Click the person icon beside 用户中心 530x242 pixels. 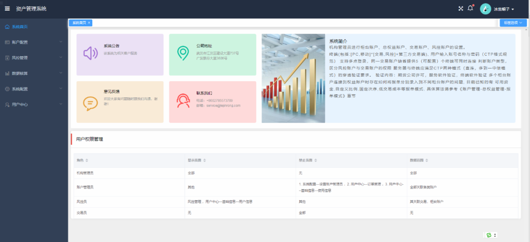(x=7, y=105)
